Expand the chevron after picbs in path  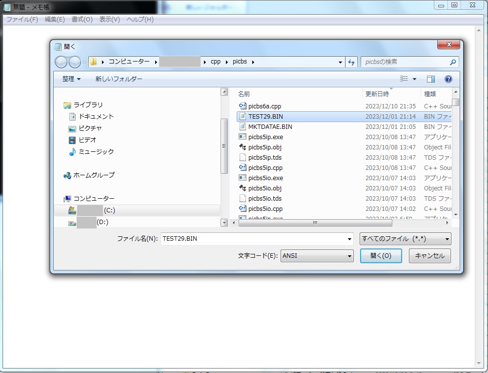253,62
